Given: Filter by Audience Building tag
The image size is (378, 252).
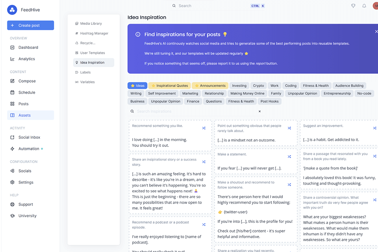Looking at the screenshot, I should point(349,85).
